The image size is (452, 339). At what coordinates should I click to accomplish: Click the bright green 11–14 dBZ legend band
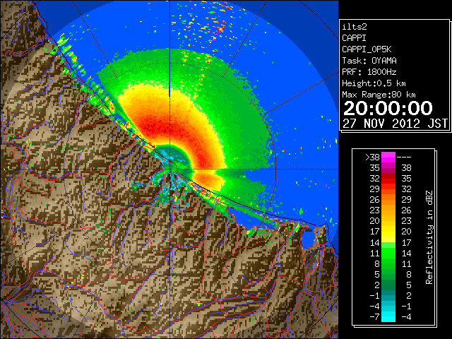(x=388, y=253)
